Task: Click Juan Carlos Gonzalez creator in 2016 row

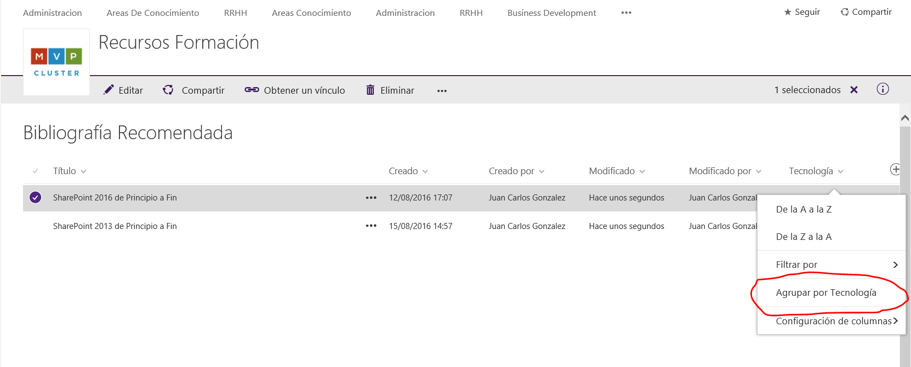Action: (x=527, y=198)
